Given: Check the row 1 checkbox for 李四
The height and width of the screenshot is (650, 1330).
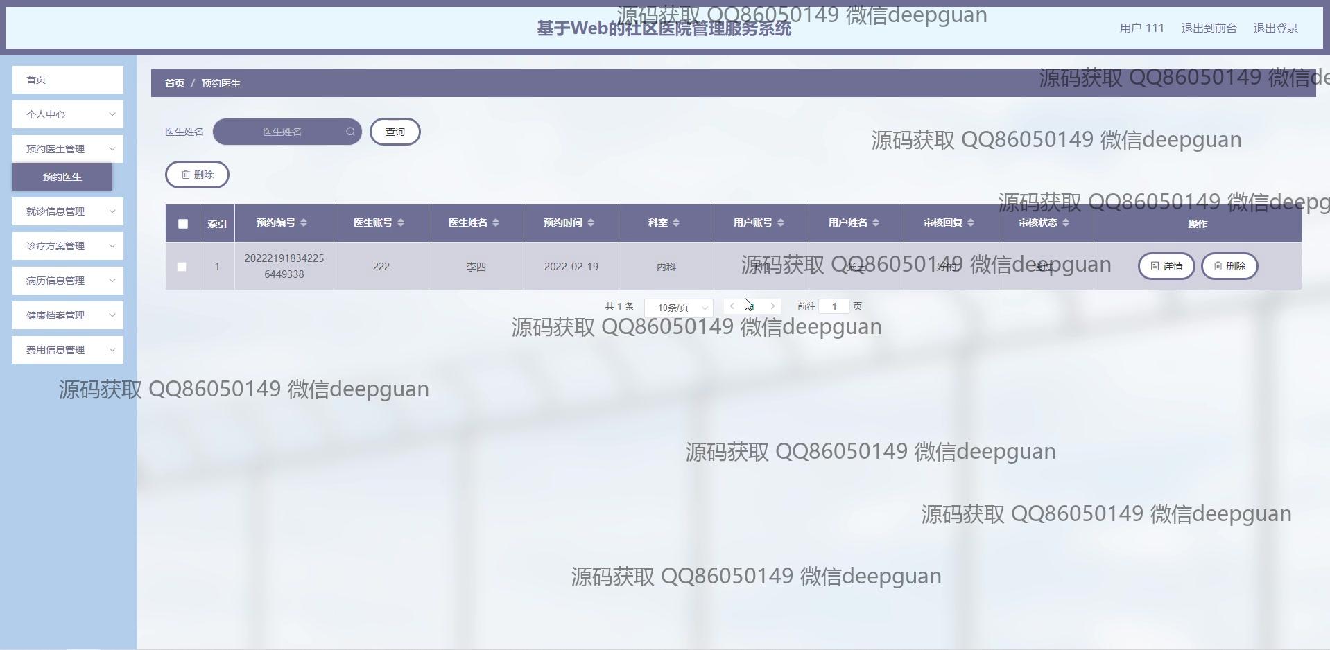Looking at the screenshot, I should [x=182, y=267].
